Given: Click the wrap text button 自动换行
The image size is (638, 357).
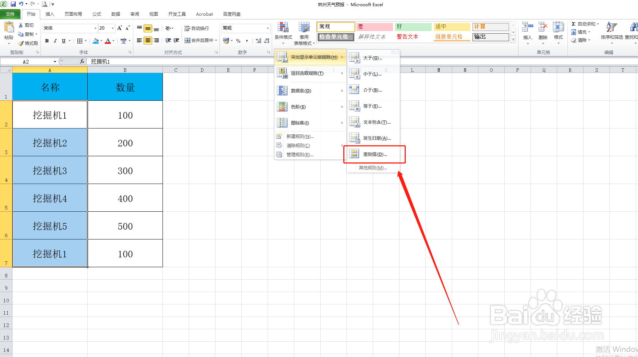Looking at the screenshot, I should pos(197,28).
